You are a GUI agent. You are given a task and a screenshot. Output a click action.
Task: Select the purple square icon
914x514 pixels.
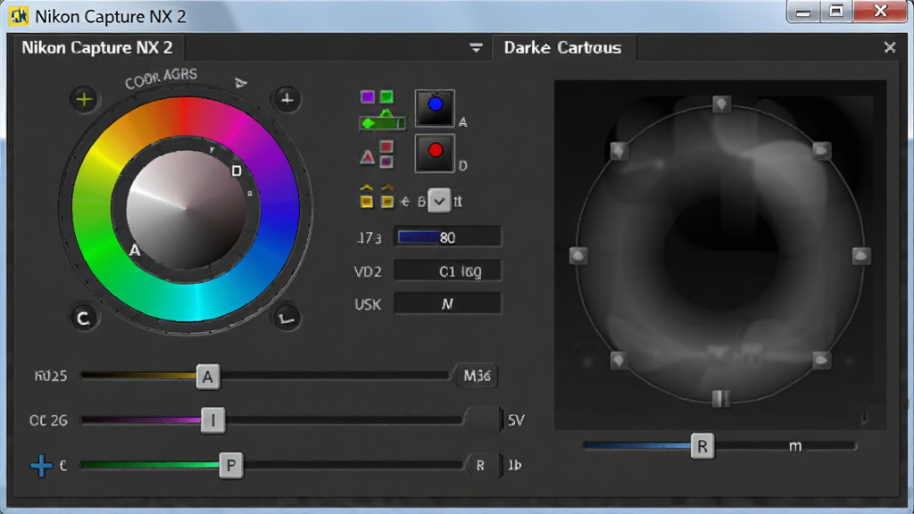pyautogui.click(x=367, y=96)
